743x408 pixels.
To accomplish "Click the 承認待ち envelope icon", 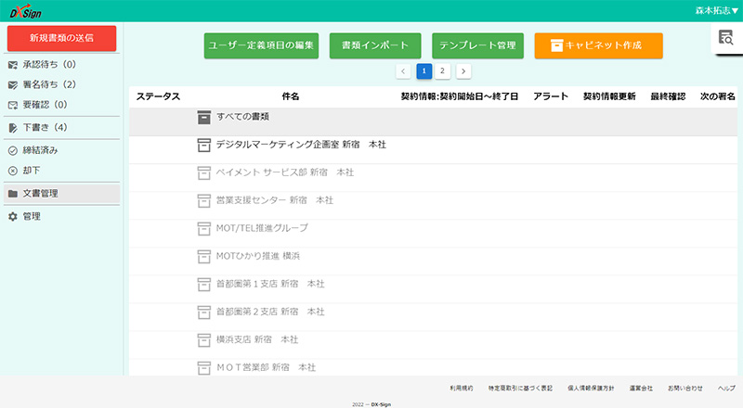I will [13, 65].
